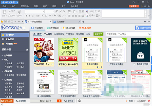Image resolution: width=152 pixels, height=106 pixels.
Task: Click the 上传模板 button
Action: [x=20, y=101]
